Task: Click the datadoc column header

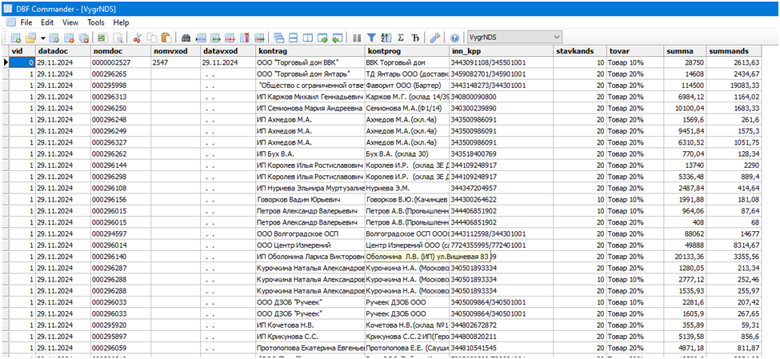Action: pos(62,50)
